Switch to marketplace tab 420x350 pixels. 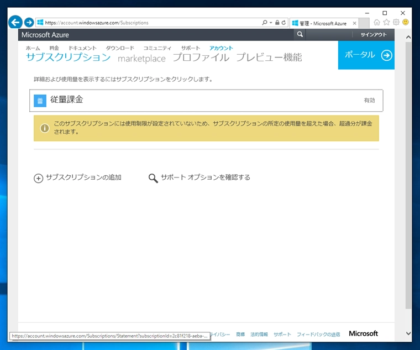pyautogui.click(x=141, y=58)
